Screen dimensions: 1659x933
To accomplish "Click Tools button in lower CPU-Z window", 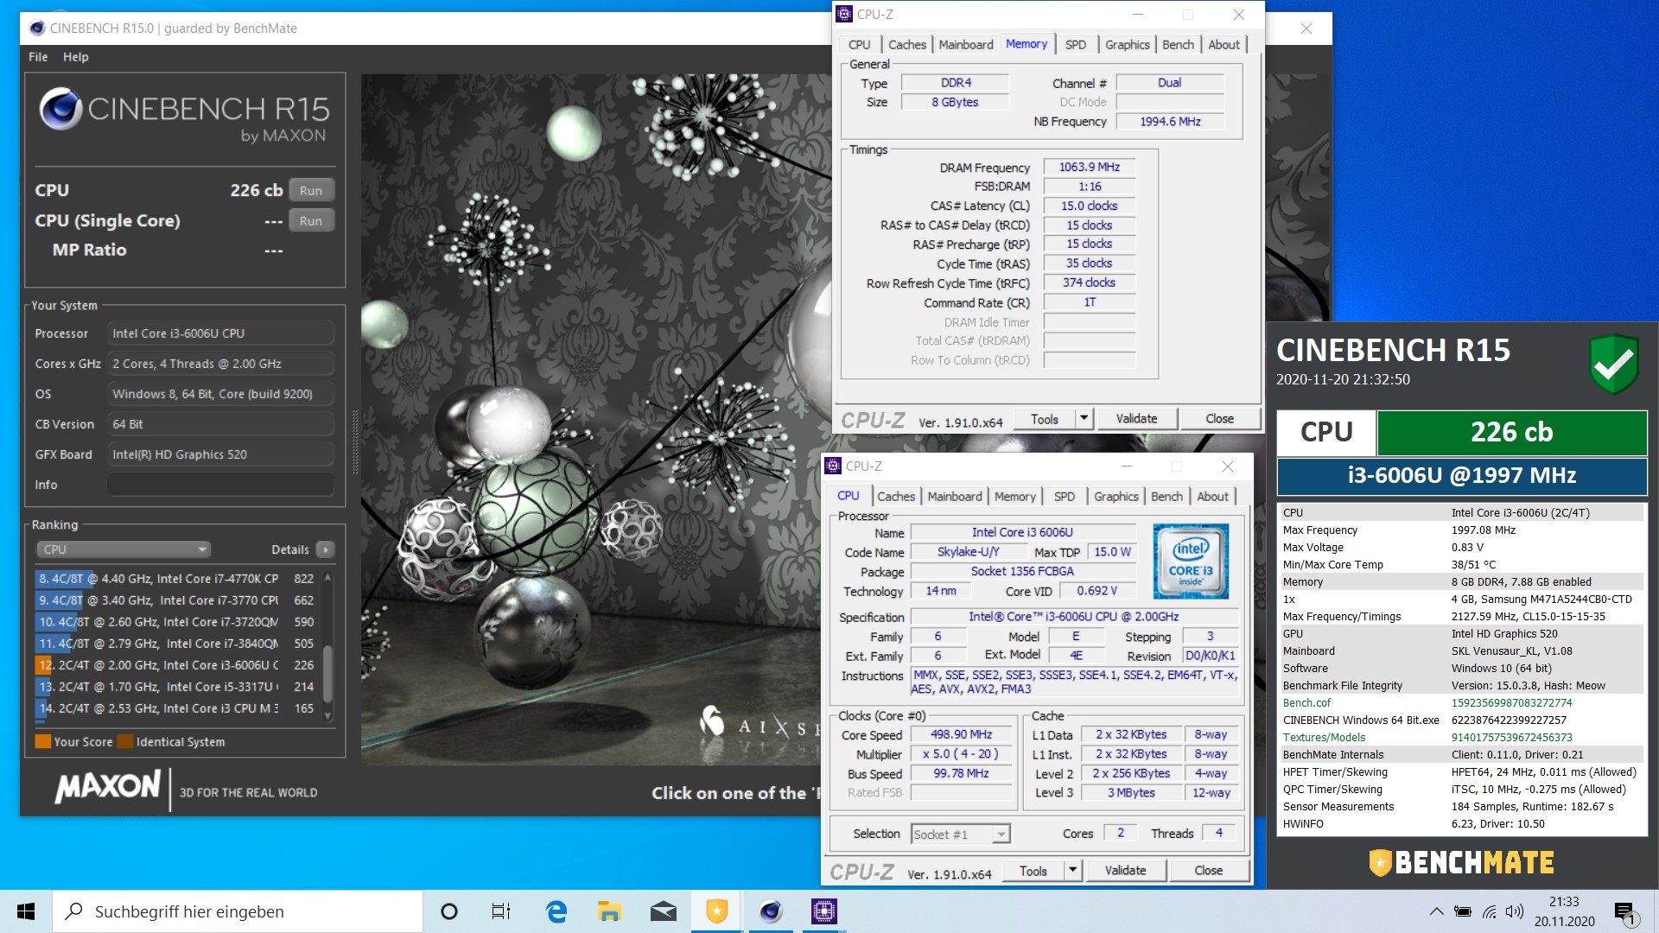I will 1033,871.
